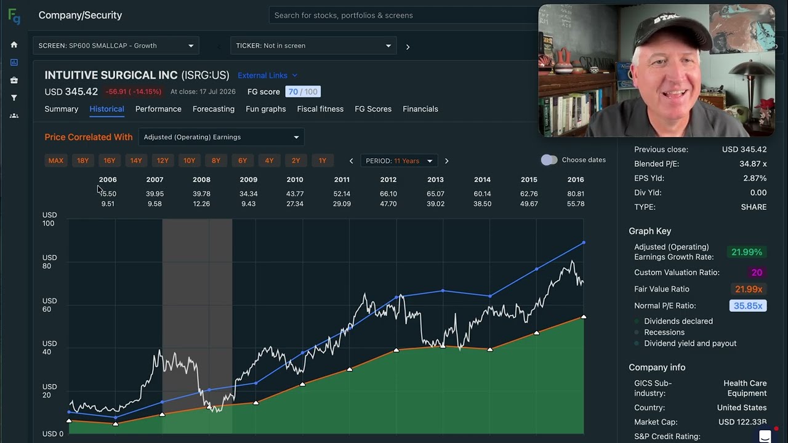Image resolution: width=788 pixels, height=443 pixels.
Task: Expand the External Links dropdown
Action: click(267, 75)
